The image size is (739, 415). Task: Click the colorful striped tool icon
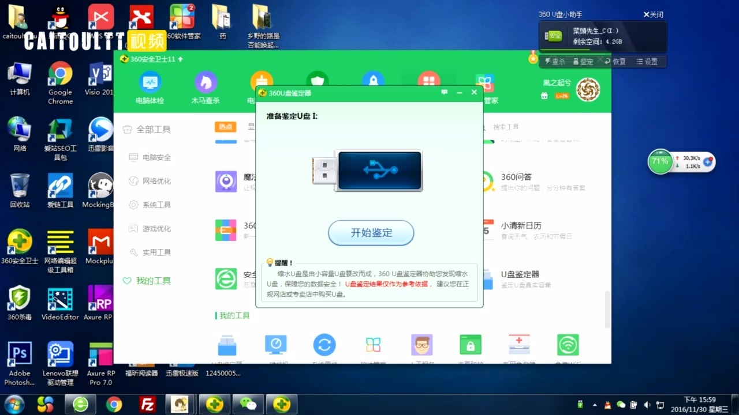[x=226, y=230]
